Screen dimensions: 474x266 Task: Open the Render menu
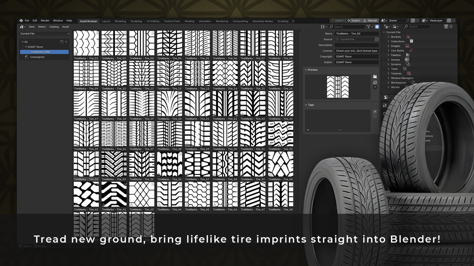pos(45,20)
